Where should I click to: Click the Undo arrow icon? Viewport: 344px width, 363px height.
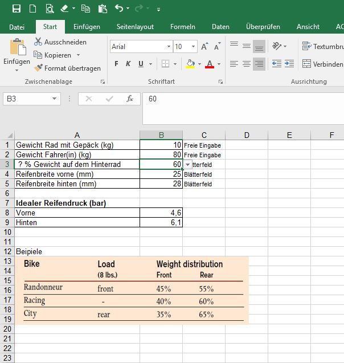pos(118,9)
